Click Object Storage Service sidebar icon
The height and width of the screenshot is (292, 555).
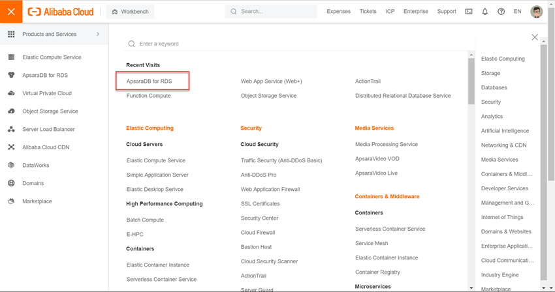tap(11, 111)
